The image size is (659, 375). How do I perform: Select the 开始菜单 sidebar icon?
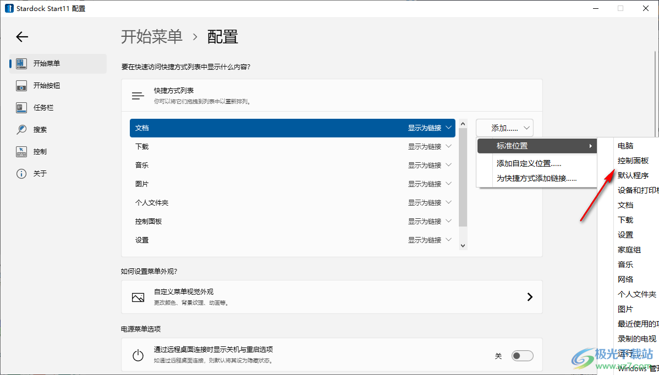(22, 63)
